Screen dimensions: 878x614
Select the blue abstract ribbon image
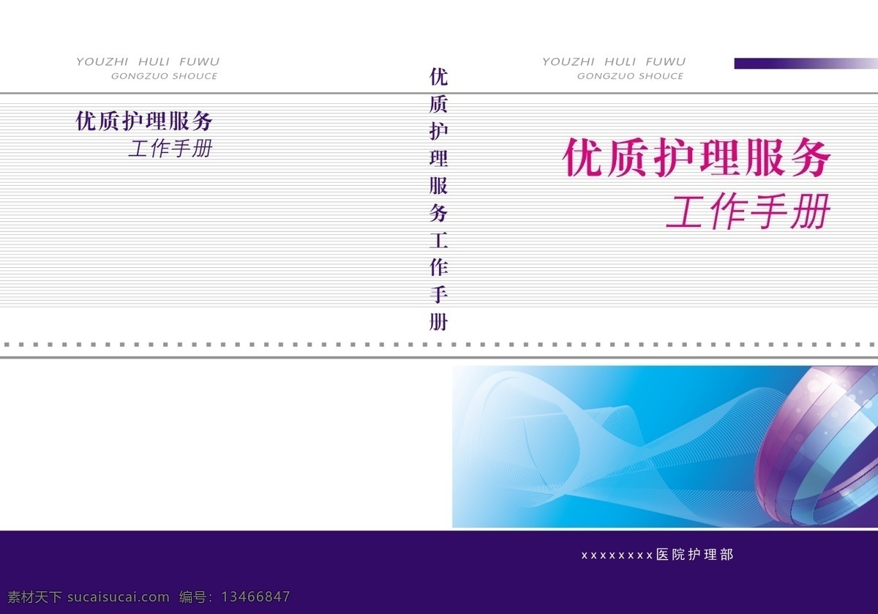point(665,446)
